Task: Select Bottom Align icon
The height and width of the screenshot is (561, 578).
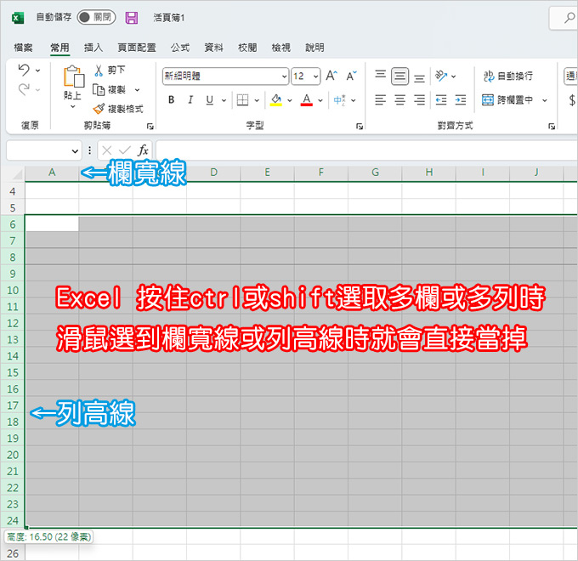Action: pyautogui.click(x=419, y=78)
